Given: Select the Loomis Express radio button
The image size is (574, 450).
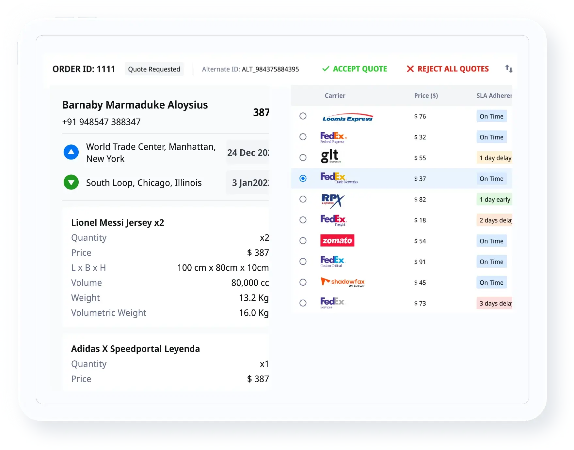Looking at the screenshot, I should [303, 116].
